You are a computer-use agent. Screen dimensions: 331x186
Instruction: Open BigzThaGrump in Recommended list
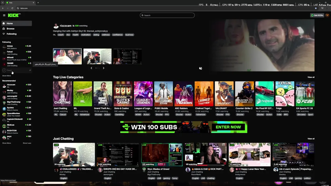point(17,103)
